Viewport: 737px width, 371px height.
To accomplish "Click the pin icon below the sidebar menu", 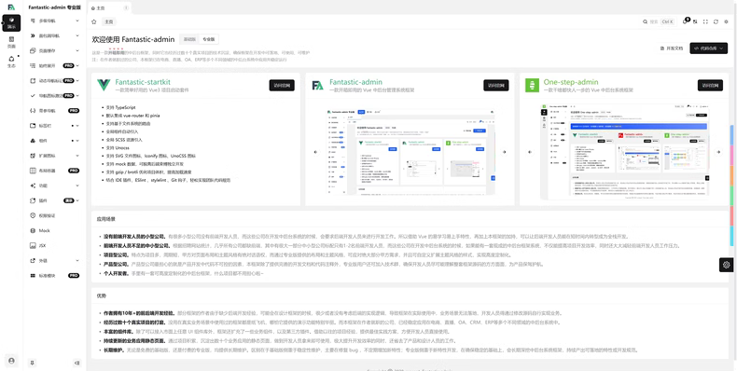I will tap(33, 363).
